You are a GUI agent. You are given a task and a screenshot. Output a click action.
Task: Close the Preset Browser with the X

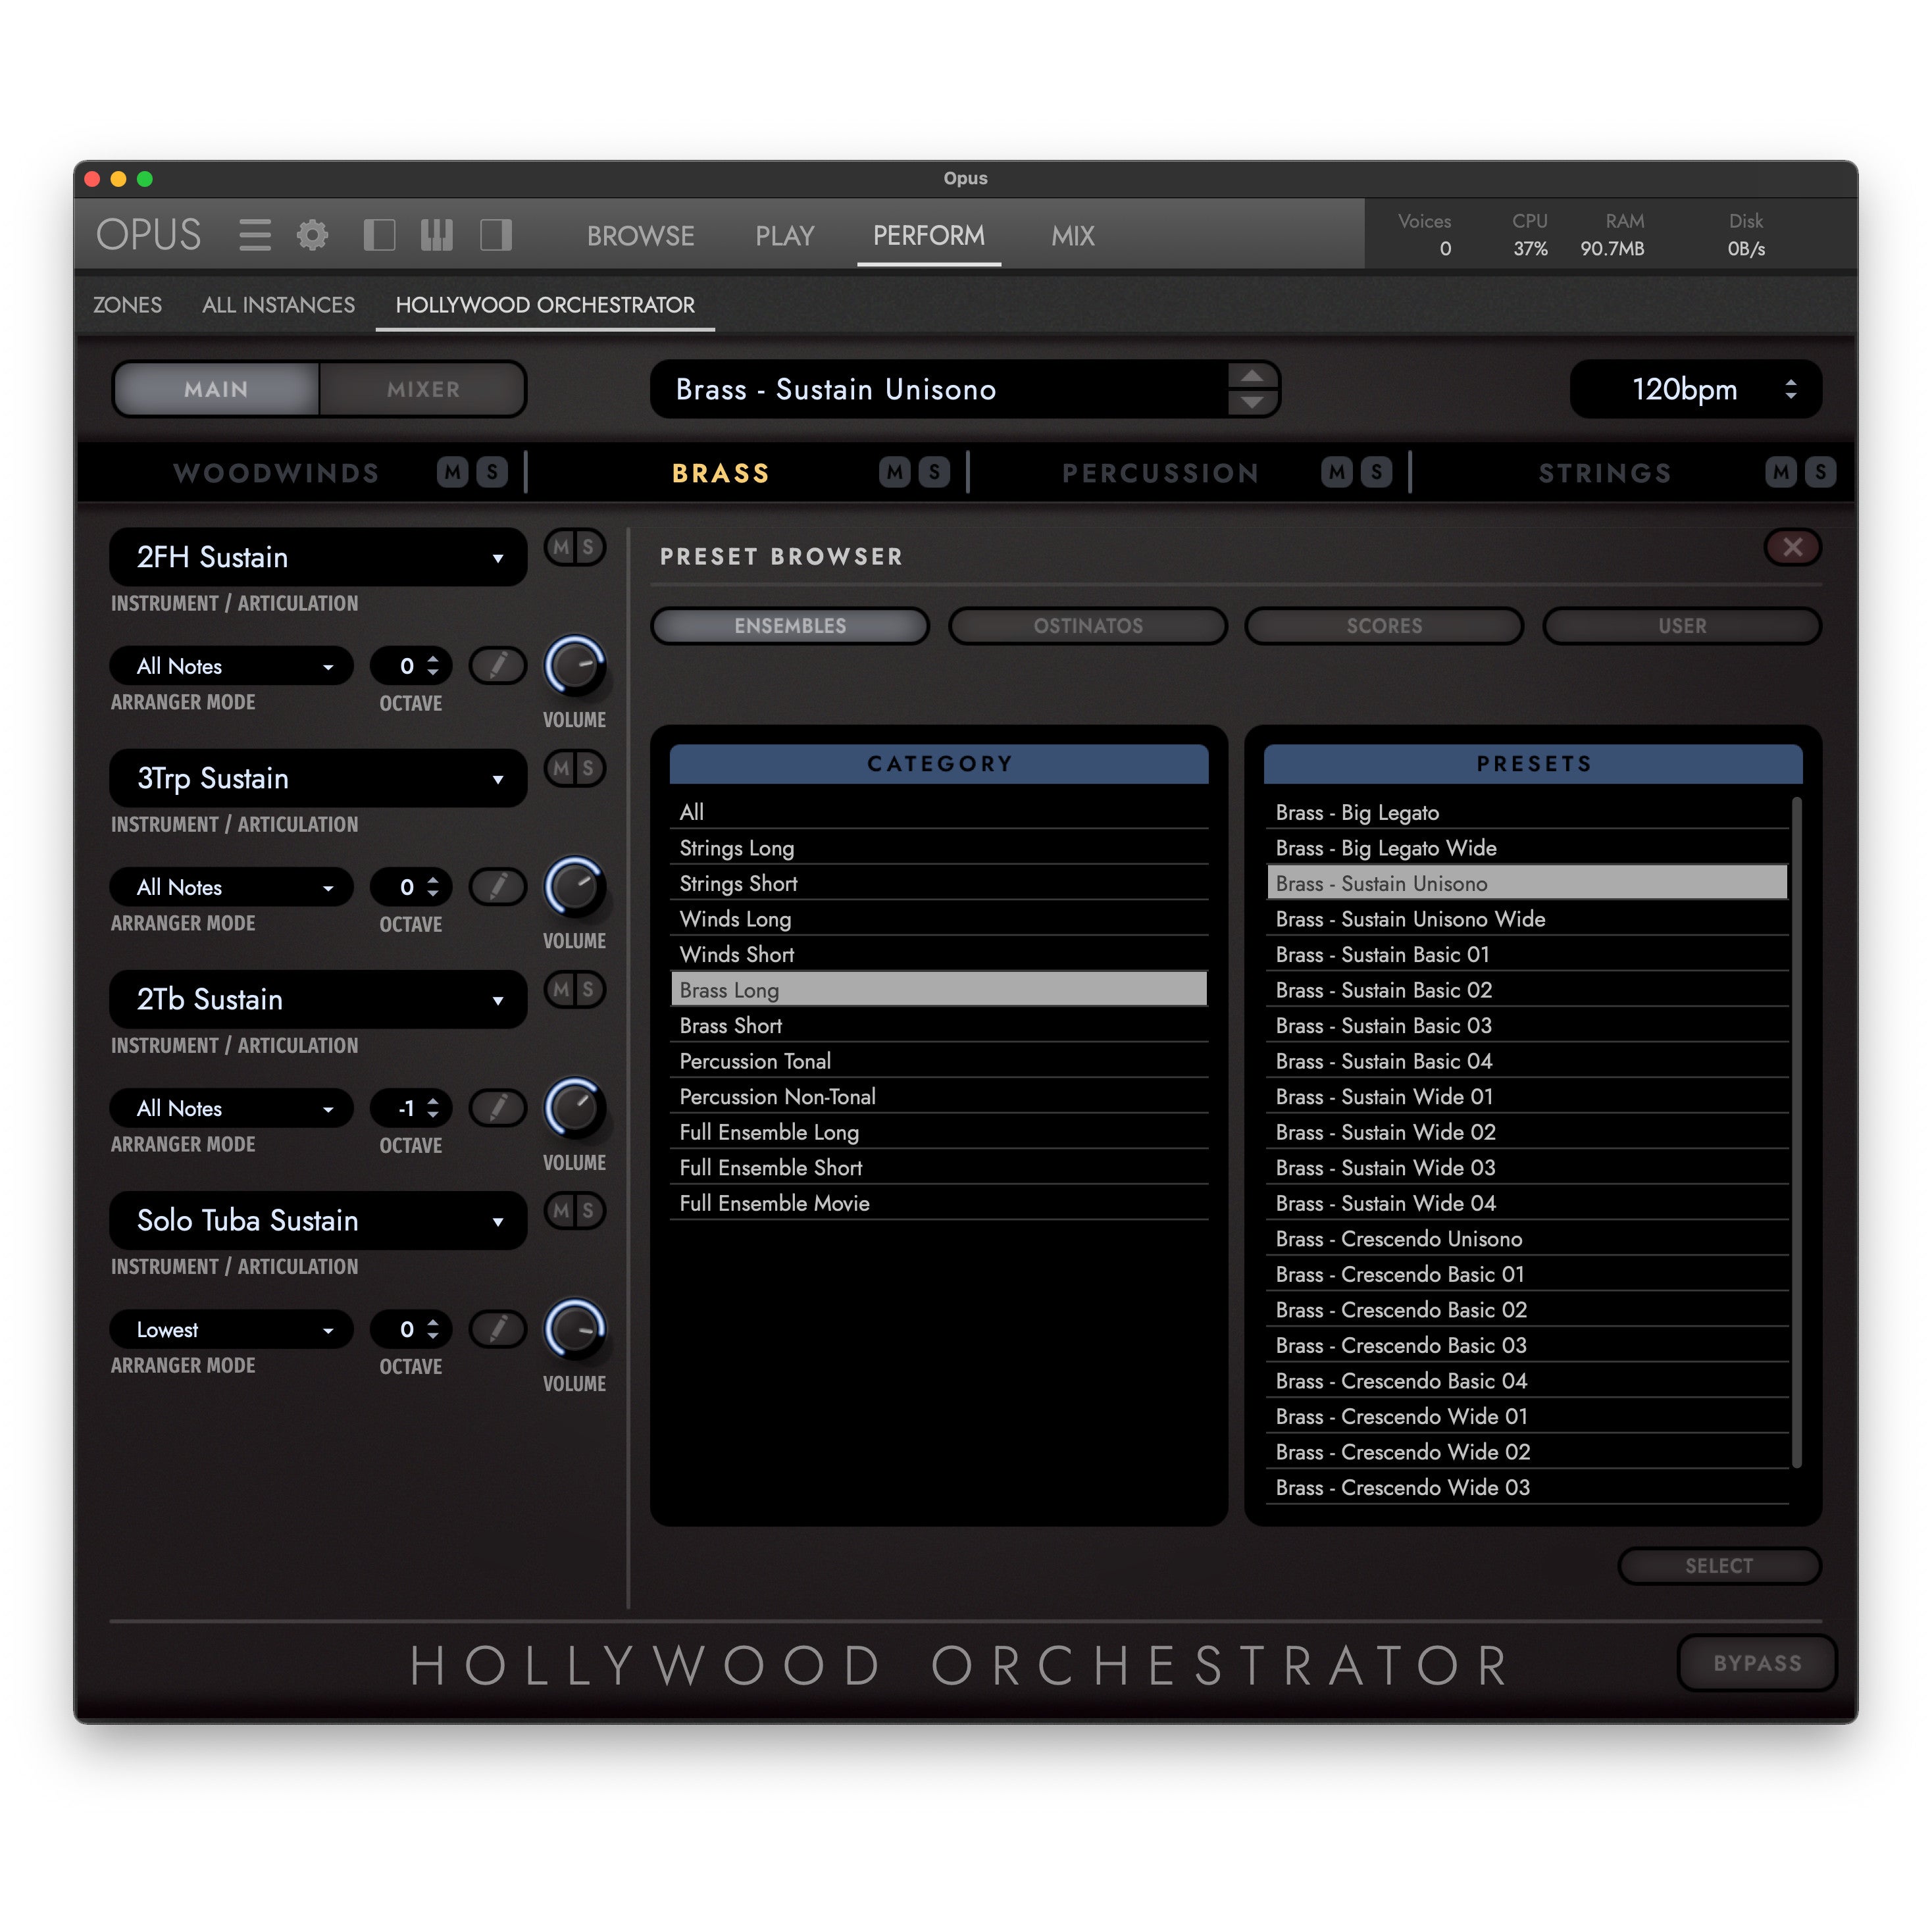[1792, 547]
